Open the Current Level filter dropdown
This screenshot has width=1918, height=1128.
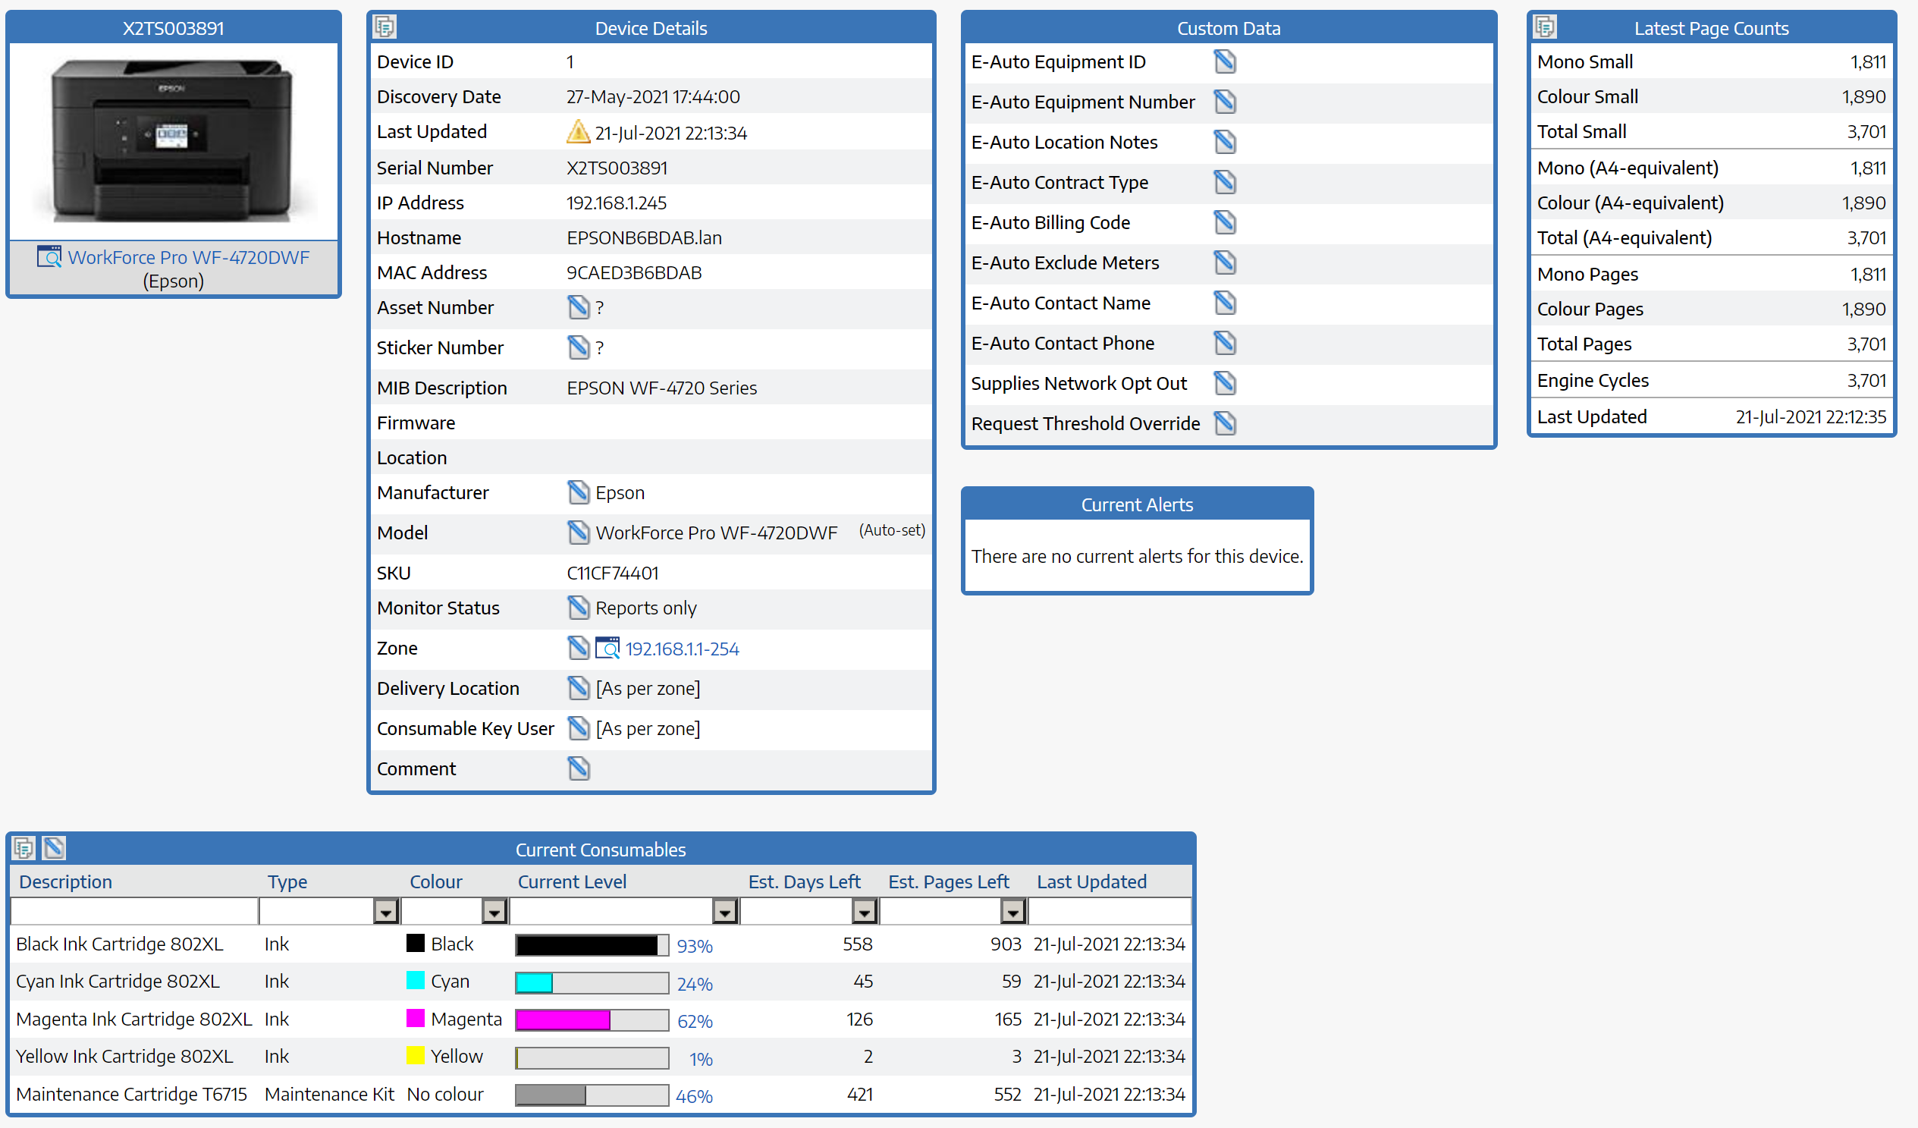click(725, 911)
